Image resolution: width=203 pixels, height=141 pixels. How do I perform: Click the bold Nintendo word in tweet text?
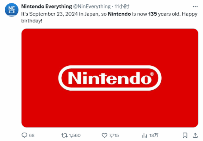click(119, 14)
